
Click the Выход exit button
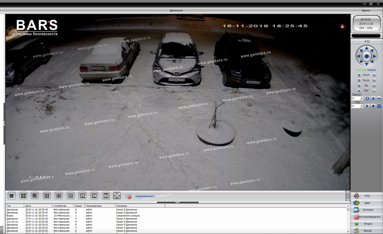(367, 231)
